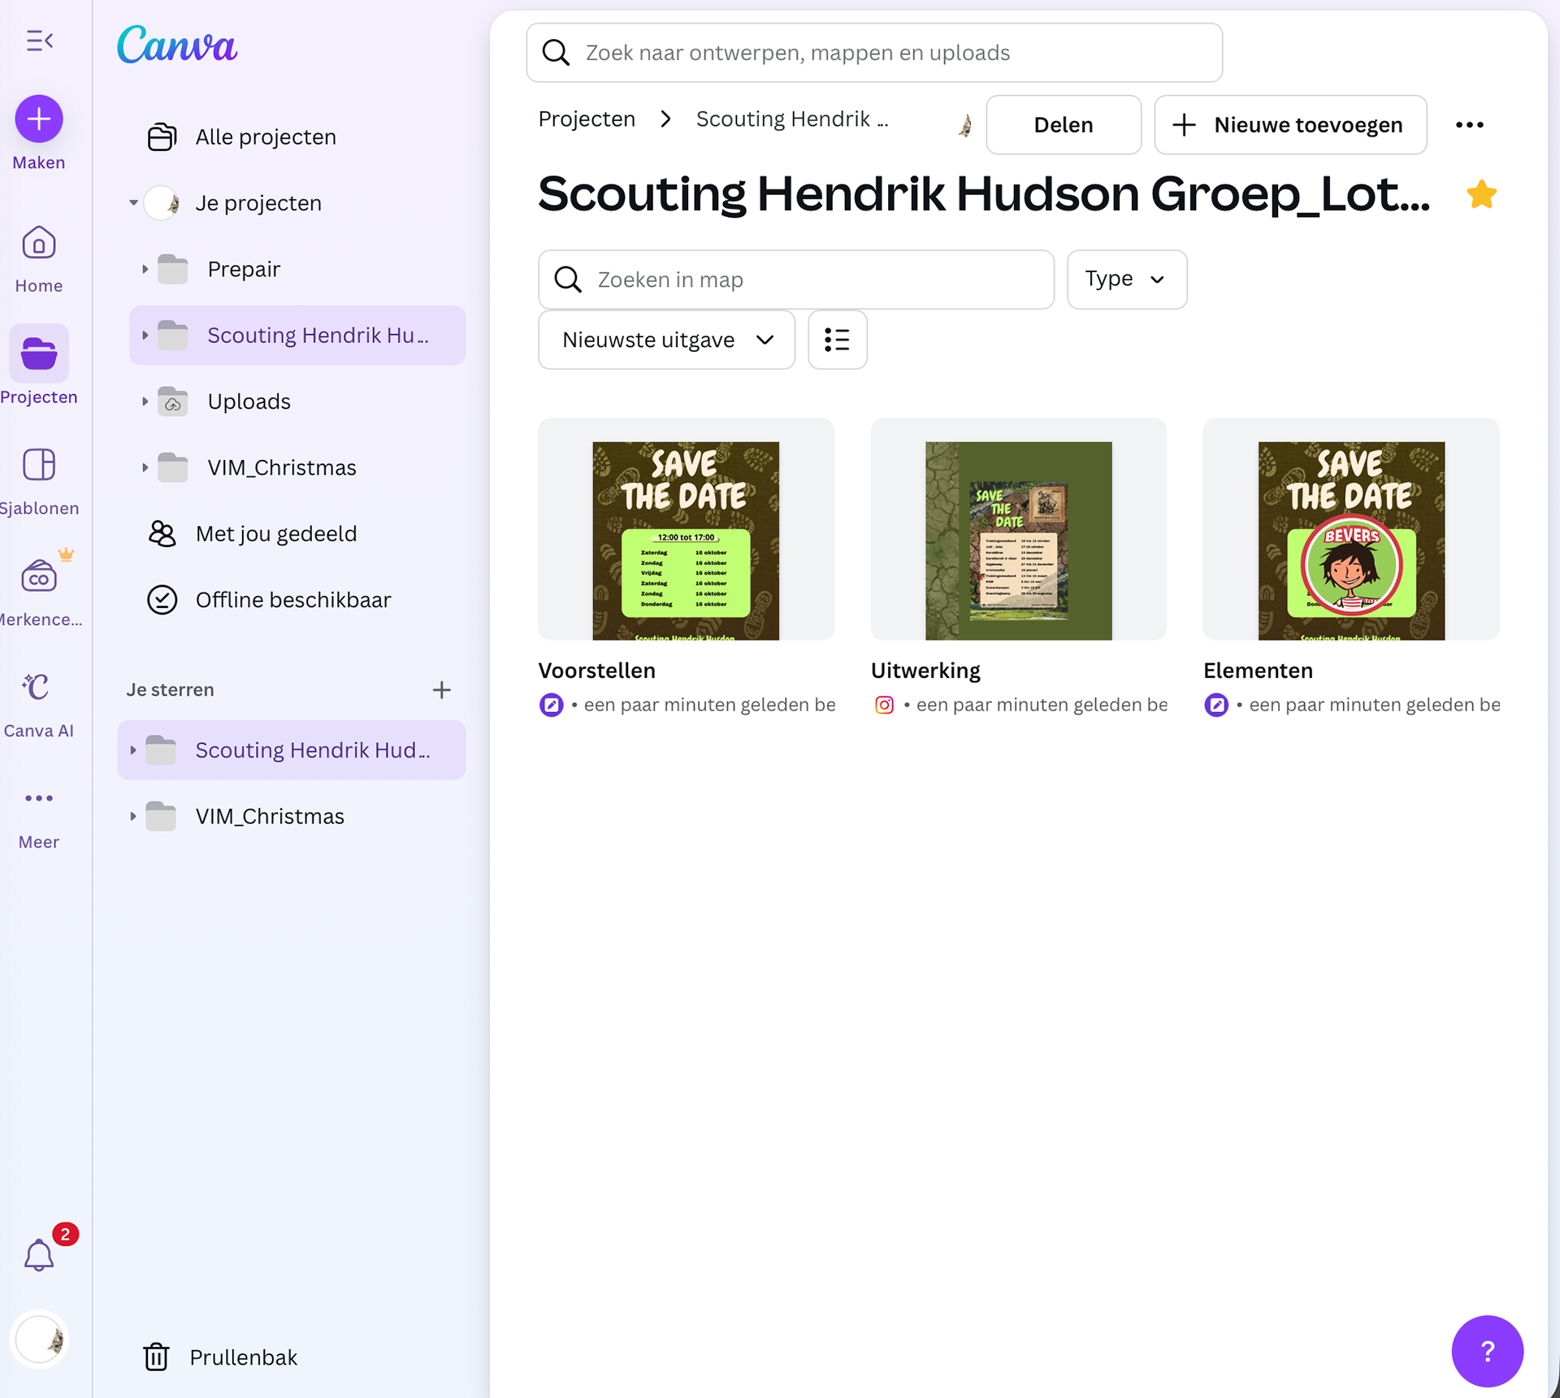
Task: Click the purple help question button
Action: [1487, 1351]
